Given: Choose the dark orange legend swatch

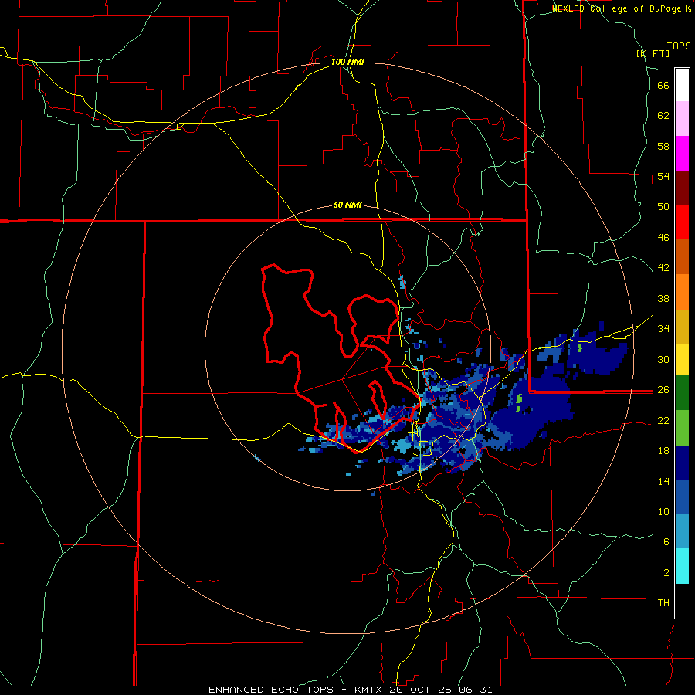Looking at the screenshot, I should [682, 257].
